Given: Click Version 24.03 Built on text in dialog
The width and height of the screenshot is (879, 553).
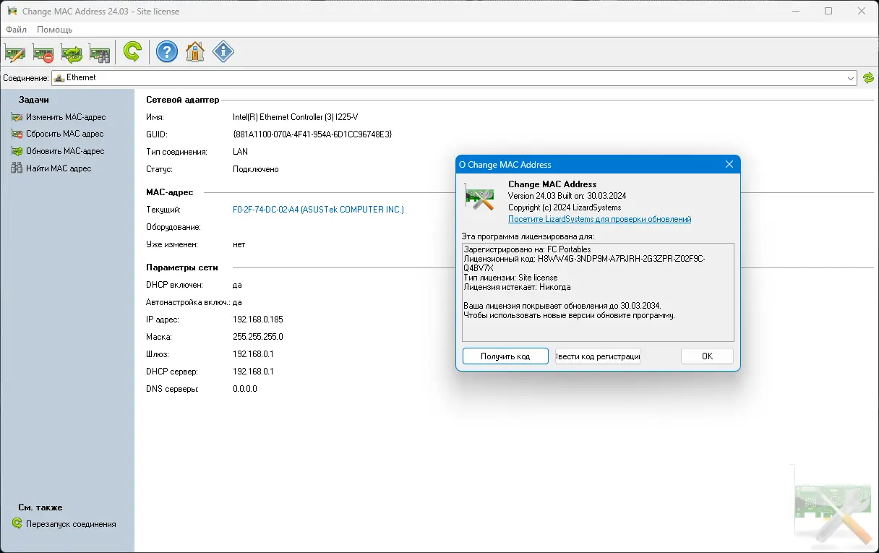Looking at the screenshot, I should [x=567, y=196].
